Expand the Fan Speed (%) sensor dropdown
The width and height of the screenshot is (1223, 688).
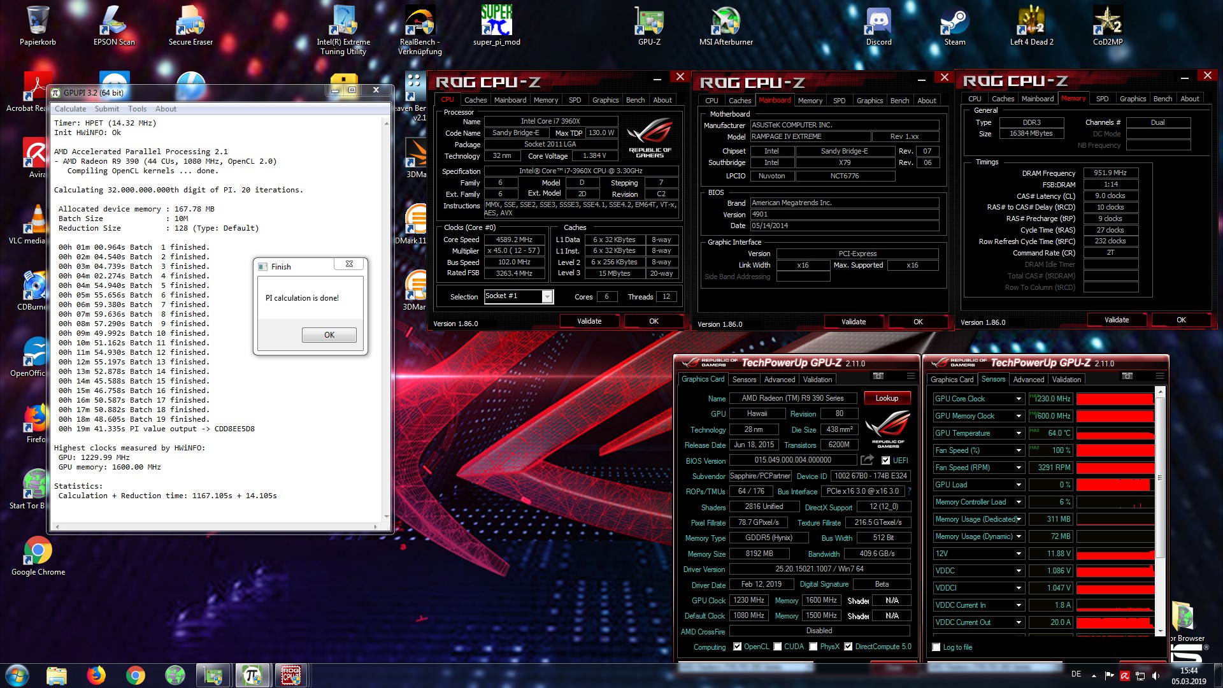click(1019, 450)
